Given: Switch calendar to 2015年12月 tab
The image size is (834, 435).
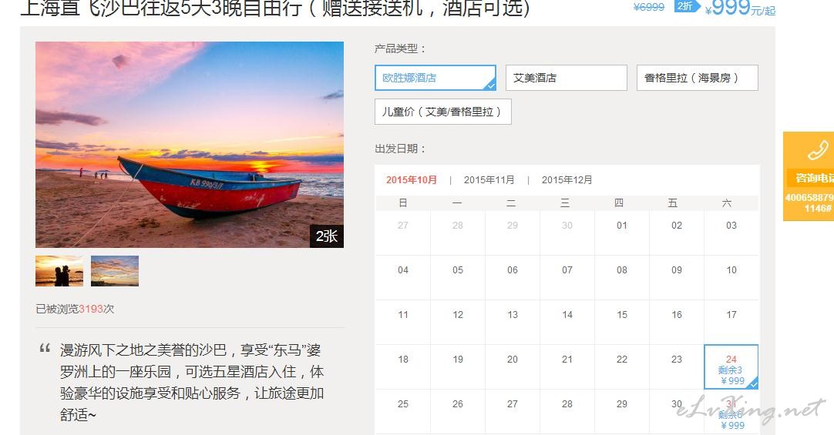Looking at the screenshot, I should tap(567, 180).
